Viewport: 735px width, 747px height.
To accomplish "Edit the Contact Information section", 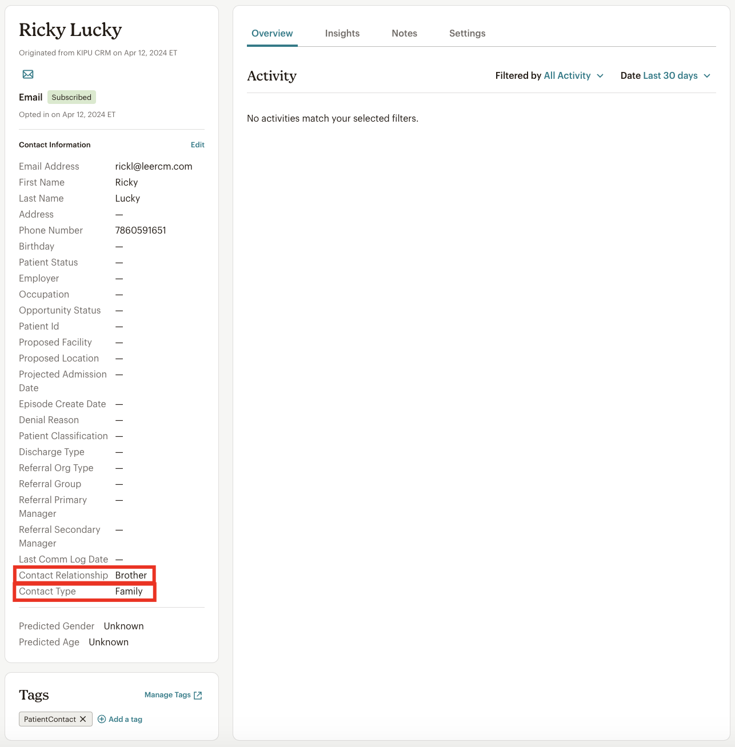I will point(197,145).
